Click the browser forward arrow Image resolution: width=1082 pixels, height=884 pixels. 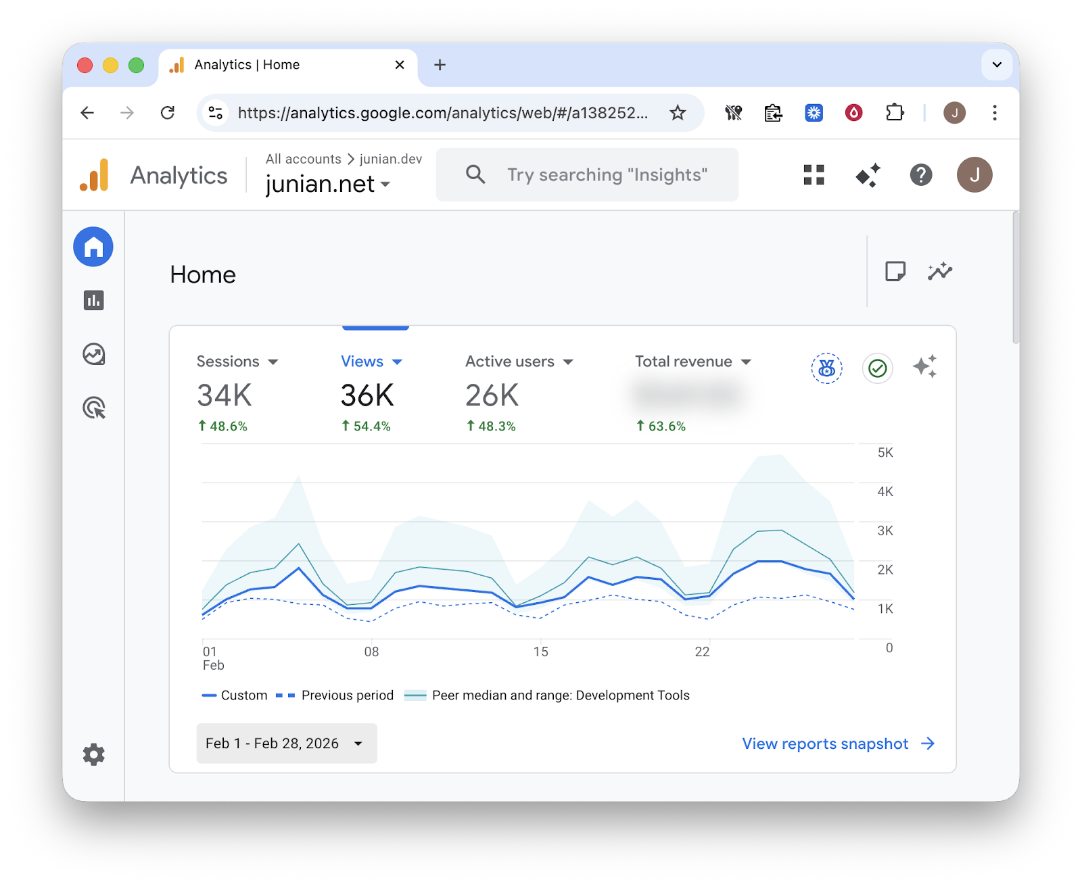(x=127, y=113)
